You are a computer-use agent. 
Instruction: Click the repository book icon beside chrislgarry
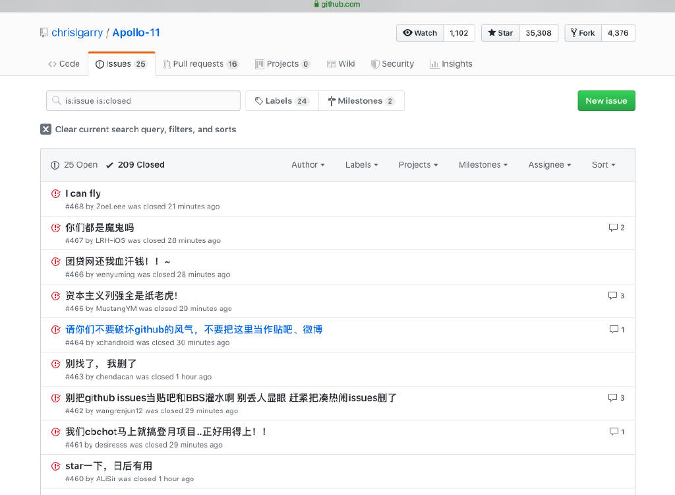[x=44, y=33]
